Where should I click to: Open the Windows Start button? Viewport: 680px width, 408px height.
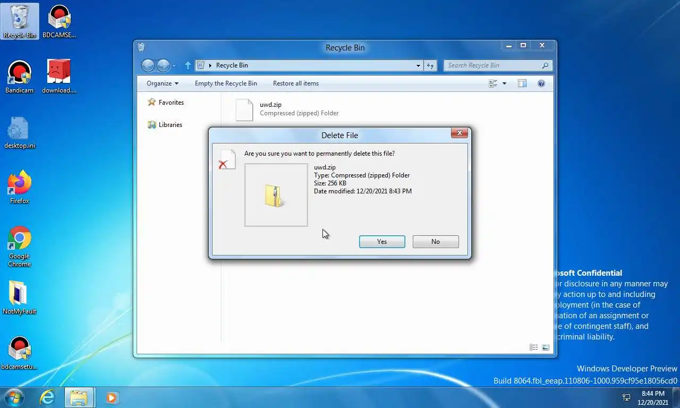point(13,397)
